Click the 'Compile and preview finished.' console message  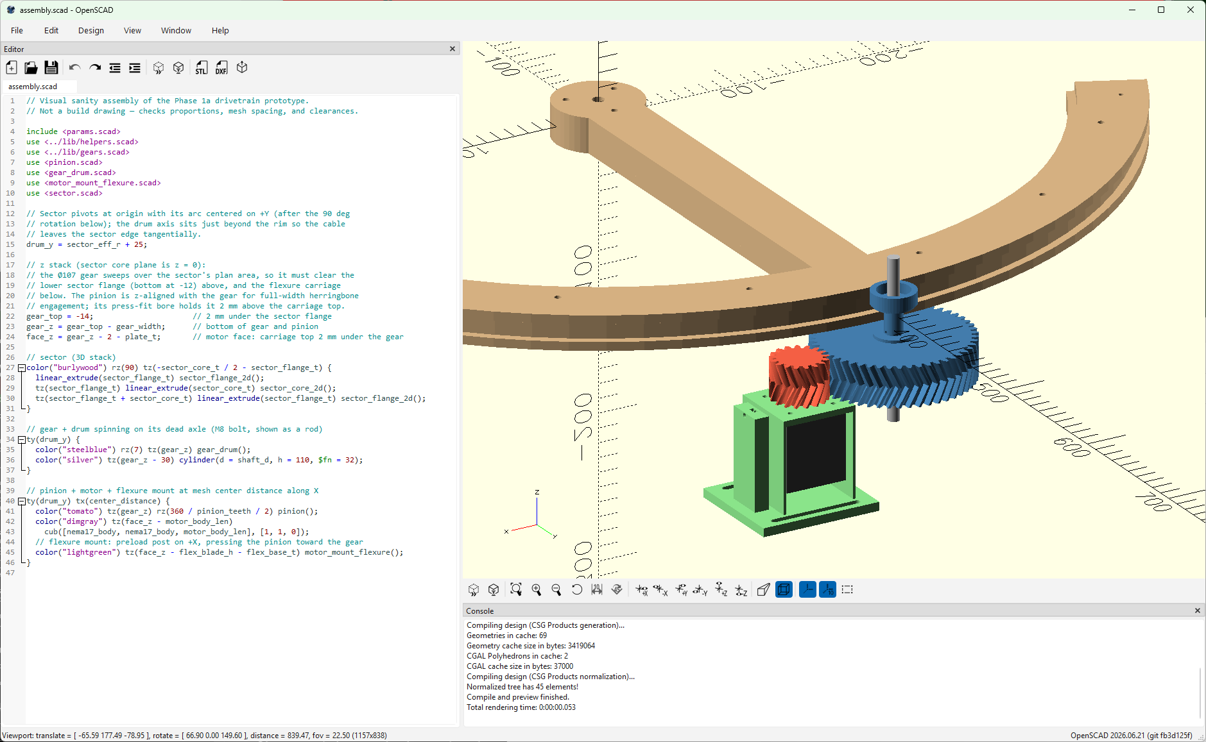pos(518,697)
